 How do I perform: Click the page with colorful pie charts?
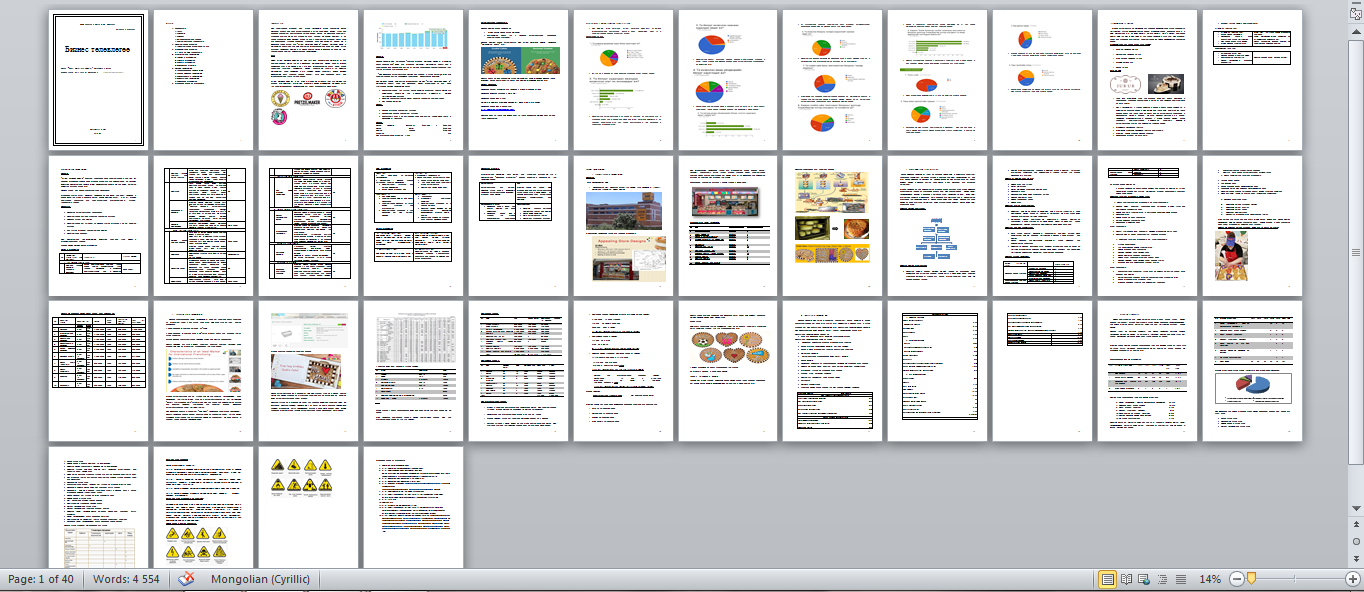tap(832, 78)
